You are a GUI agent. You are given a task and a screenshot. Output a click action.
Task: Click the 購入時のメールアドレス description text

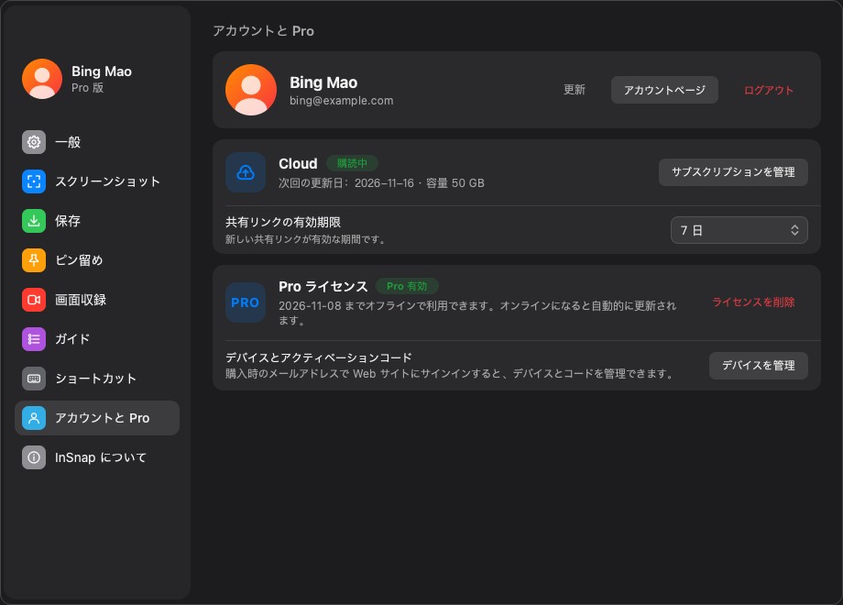(451, 373)
